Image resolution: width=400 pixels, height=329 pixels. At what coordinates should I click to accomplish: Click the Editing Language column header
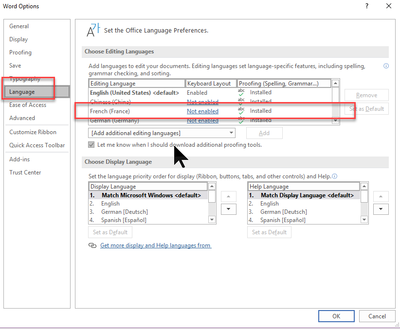click(137, 83)
